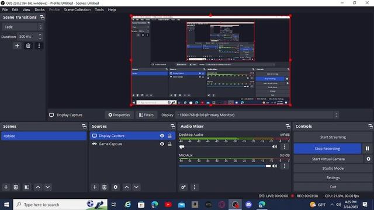Lock the Game Capture source
The height and width of the screenshot is (210, 374).
tap(170, 144)
